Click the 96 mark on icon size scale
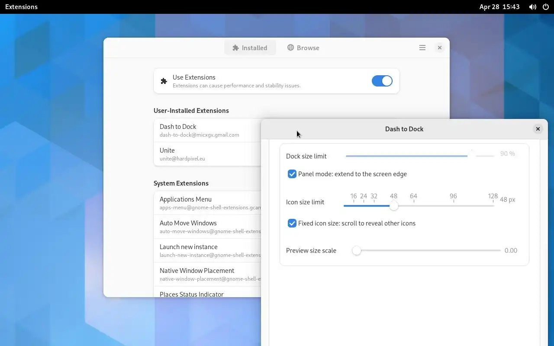Image resolution: width=554 pixels, height=346 pixels. [453, 196]
